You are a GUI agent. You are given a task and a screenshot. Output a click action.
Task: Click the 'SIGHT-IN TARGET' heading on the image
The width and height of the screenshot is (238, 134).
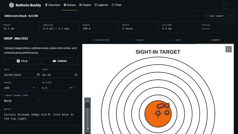tap(158, 52)
